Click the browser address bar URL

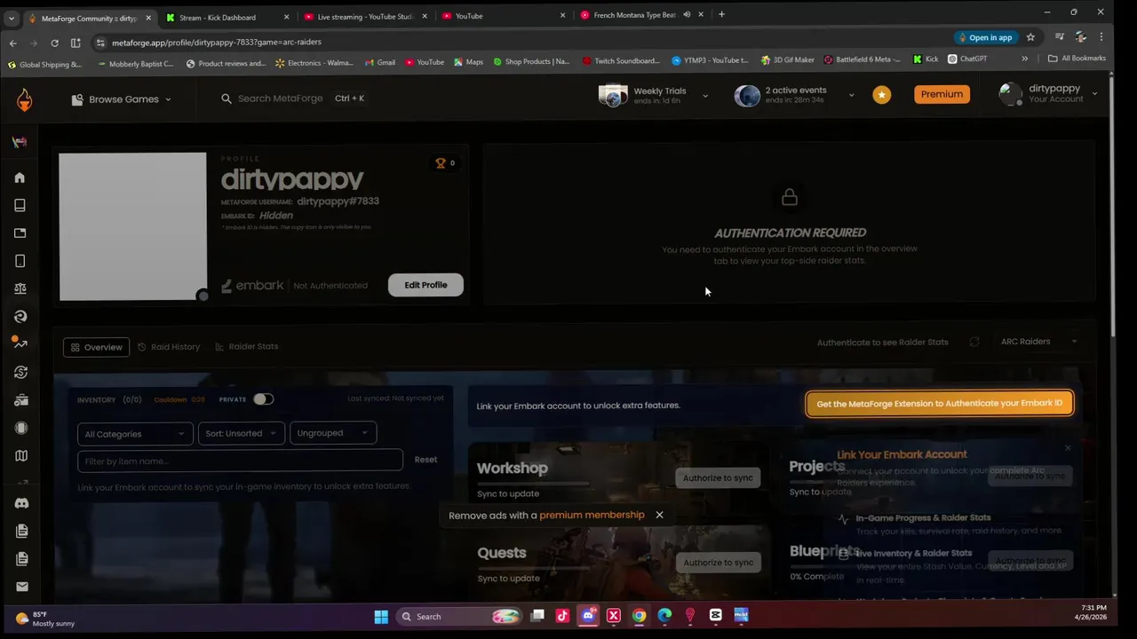coord(216,42)
